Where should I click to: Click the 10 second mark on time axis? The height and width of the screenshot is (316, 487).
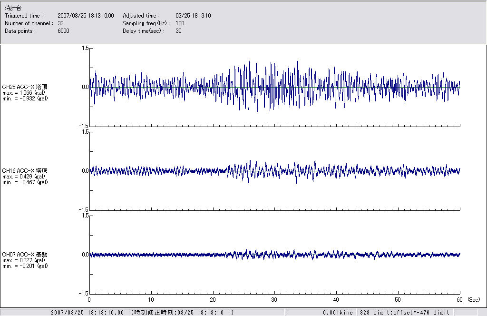[x=151, y=300]
